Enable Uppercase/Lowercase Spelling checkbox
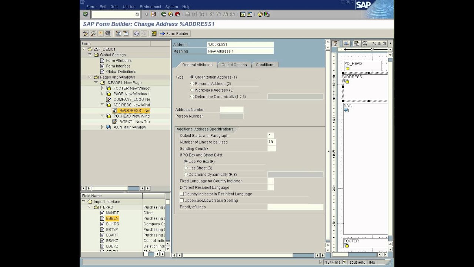The height and width of the screenshot is (267, 474). coord(182,200)
